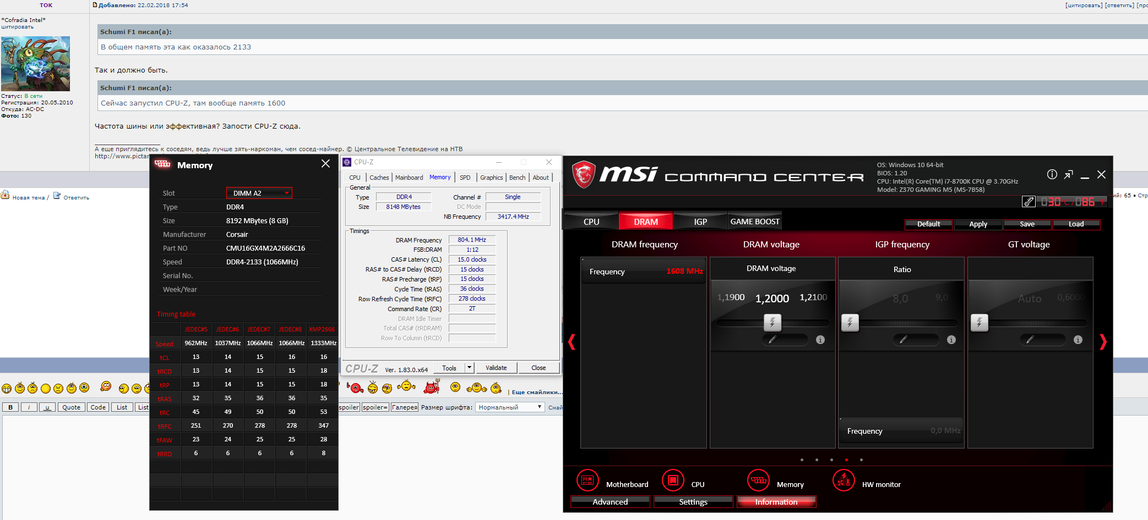1148x520 pixels.
Task: Click the GT voltage slider handle
Action: point(979,323)
